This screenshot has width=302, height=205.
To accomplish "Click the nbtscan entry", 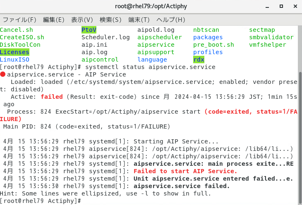I will [206, 30].
